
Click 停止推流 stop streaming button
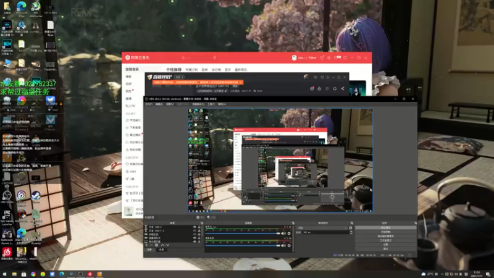tap(385, 227)
